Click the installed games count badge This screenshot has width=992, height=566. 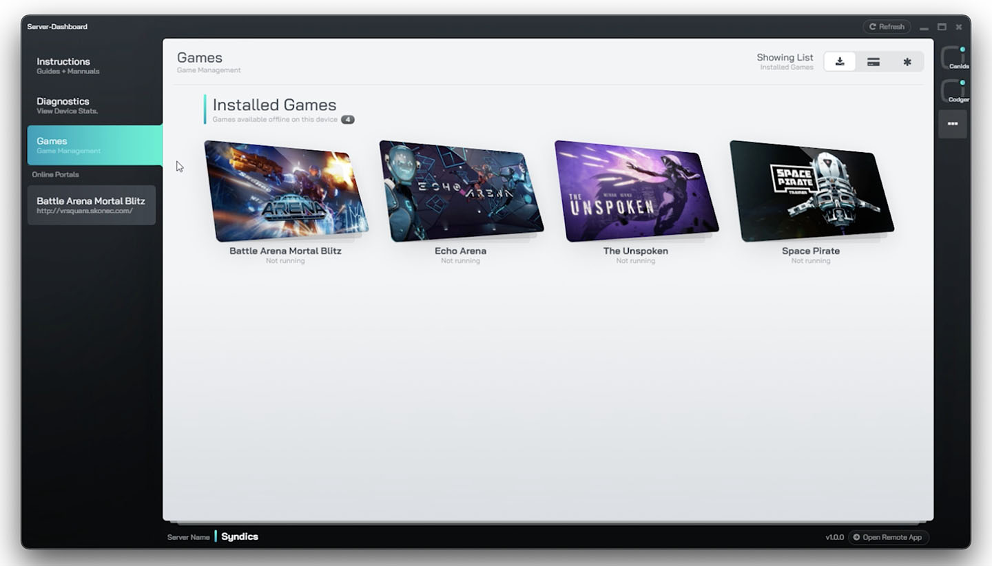pyautogui.click(x=348, y=120)
